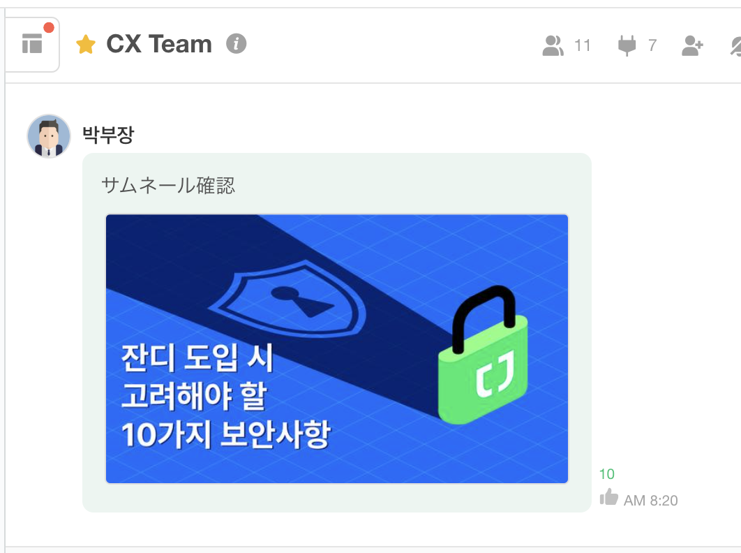741x553 pixels.
Task: Show participants with the members icon
Action: (553, 46)
